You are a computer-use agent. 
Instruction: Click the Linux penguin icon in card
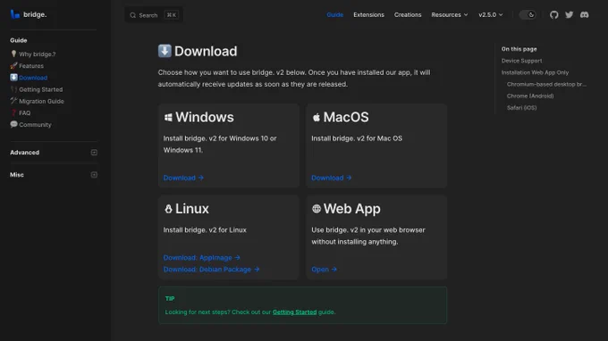[168, 209]
